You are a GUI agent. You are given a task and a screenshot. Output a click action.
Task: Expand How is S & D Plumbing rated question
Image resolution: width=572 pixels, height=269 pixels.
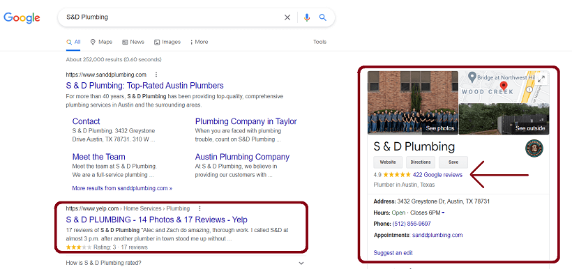pos(185,263)
